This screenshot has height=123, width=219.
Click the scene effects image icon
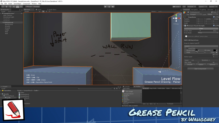coord(49,11)
